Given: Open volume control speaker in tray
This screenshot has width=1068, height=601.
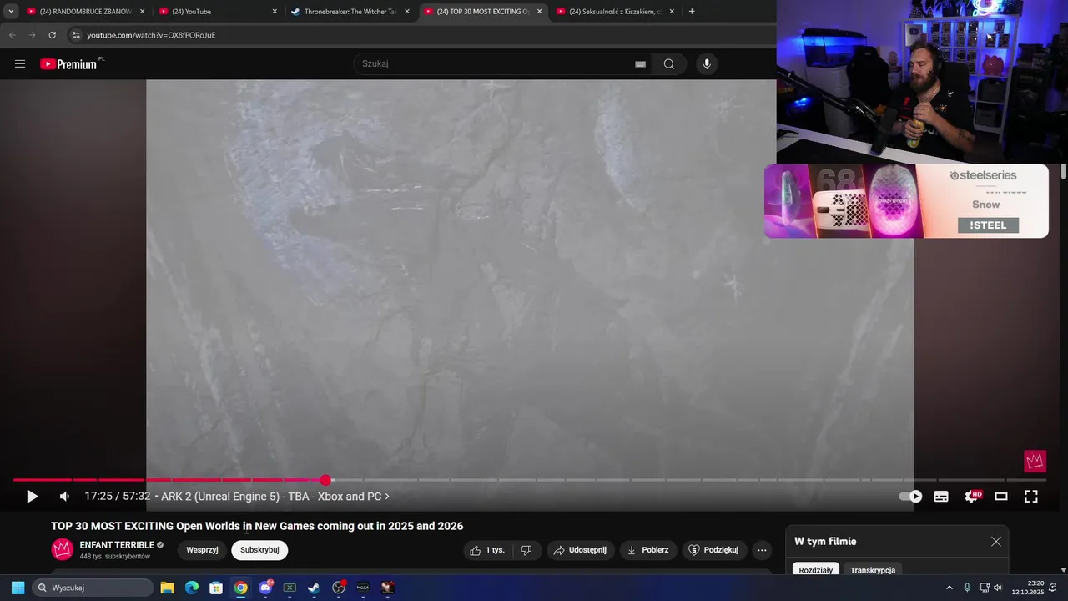Looking at the screenshot, I should click(998, 588).
